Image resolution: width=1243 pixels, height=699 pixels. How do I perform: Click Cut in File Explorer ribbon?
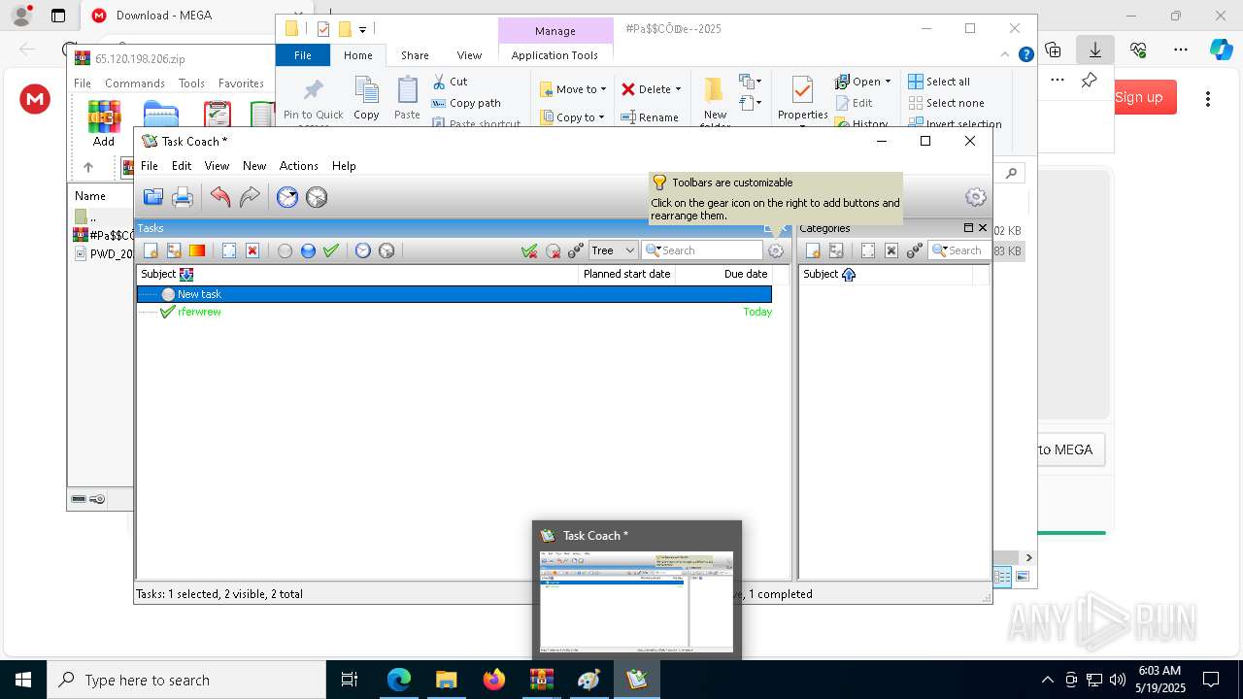coord(451,82)
